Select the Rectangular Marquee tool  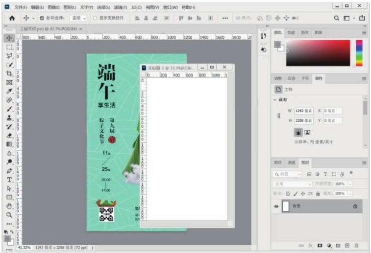[9, 47]
